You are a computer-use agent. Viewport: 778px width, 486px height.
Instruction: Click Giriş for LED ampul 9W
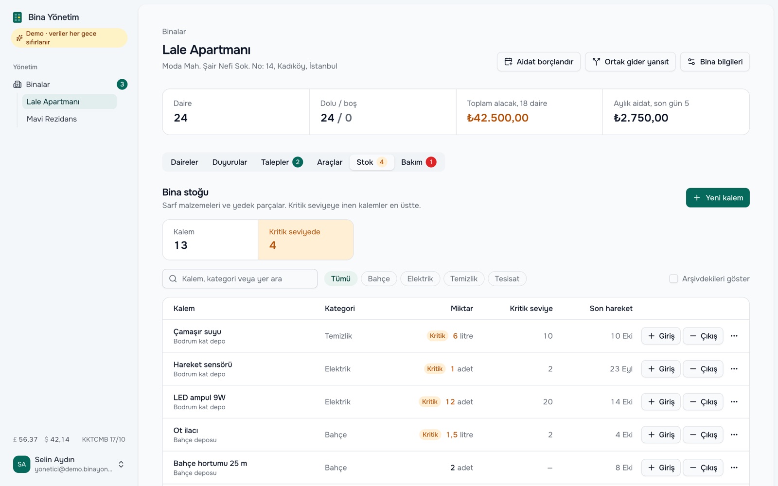click(x=661, y=402)
